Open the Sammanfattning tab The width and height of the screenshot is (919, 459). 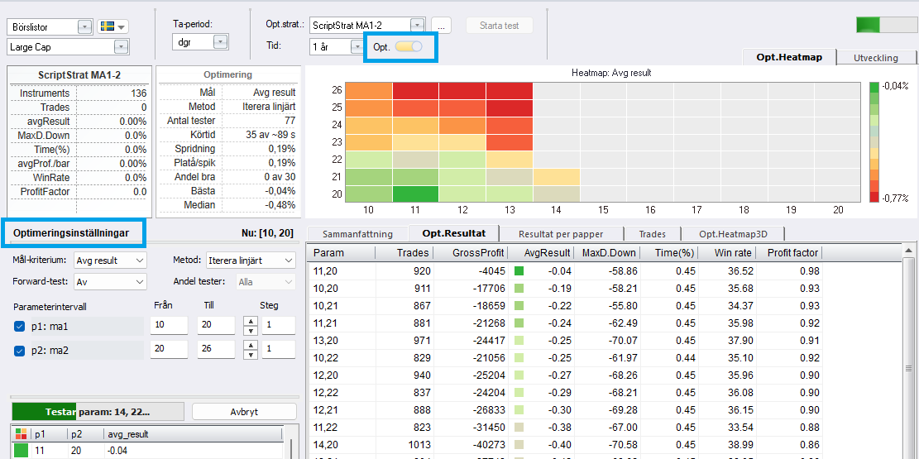357,233
